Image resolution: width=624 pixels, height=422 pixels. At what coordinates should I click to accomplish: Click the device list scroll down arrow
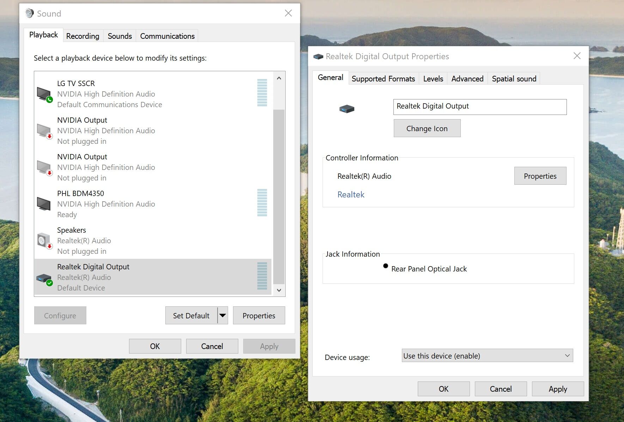(x=279, y=290)
